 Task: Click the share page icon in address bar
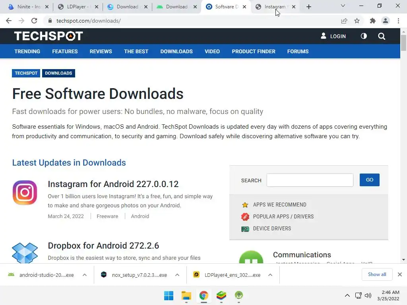(344, 21)
